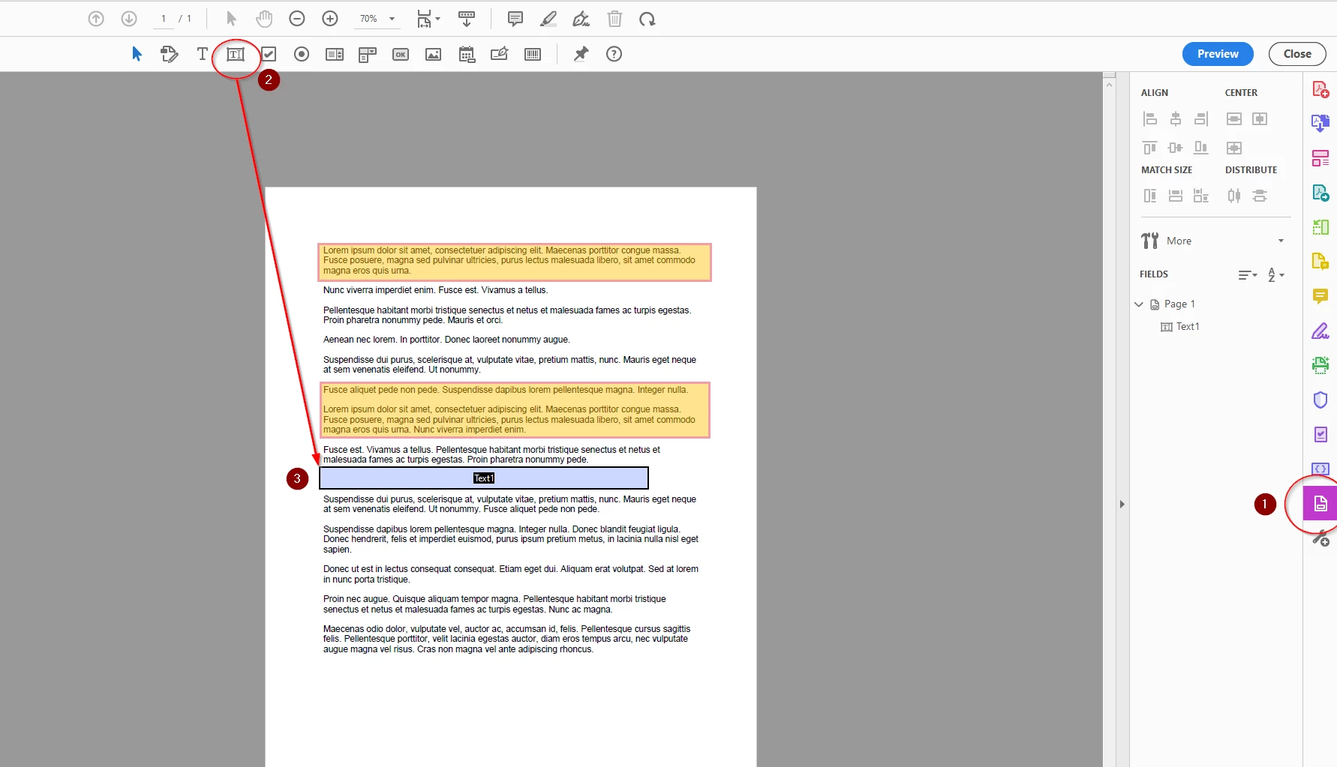The width and height of the screenshot is (1337, 767).
Task: Open the Fields tab order menu
Action: click(1248, 275)
